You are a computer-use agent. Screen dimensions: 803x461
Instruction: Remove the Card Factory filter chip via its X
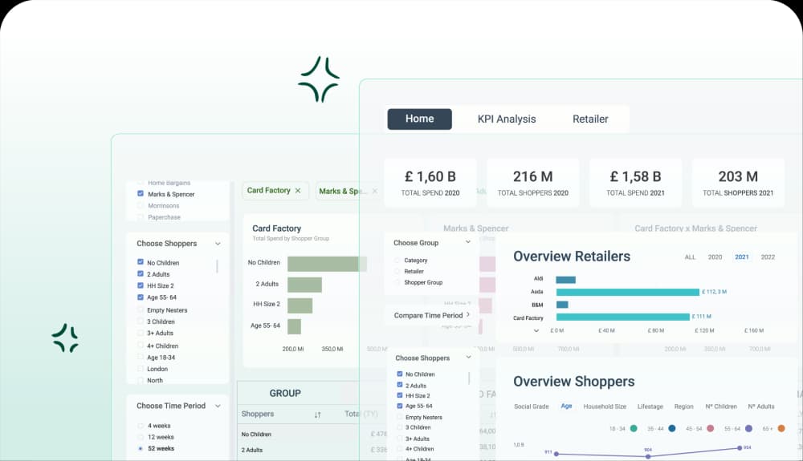(298, 191)
